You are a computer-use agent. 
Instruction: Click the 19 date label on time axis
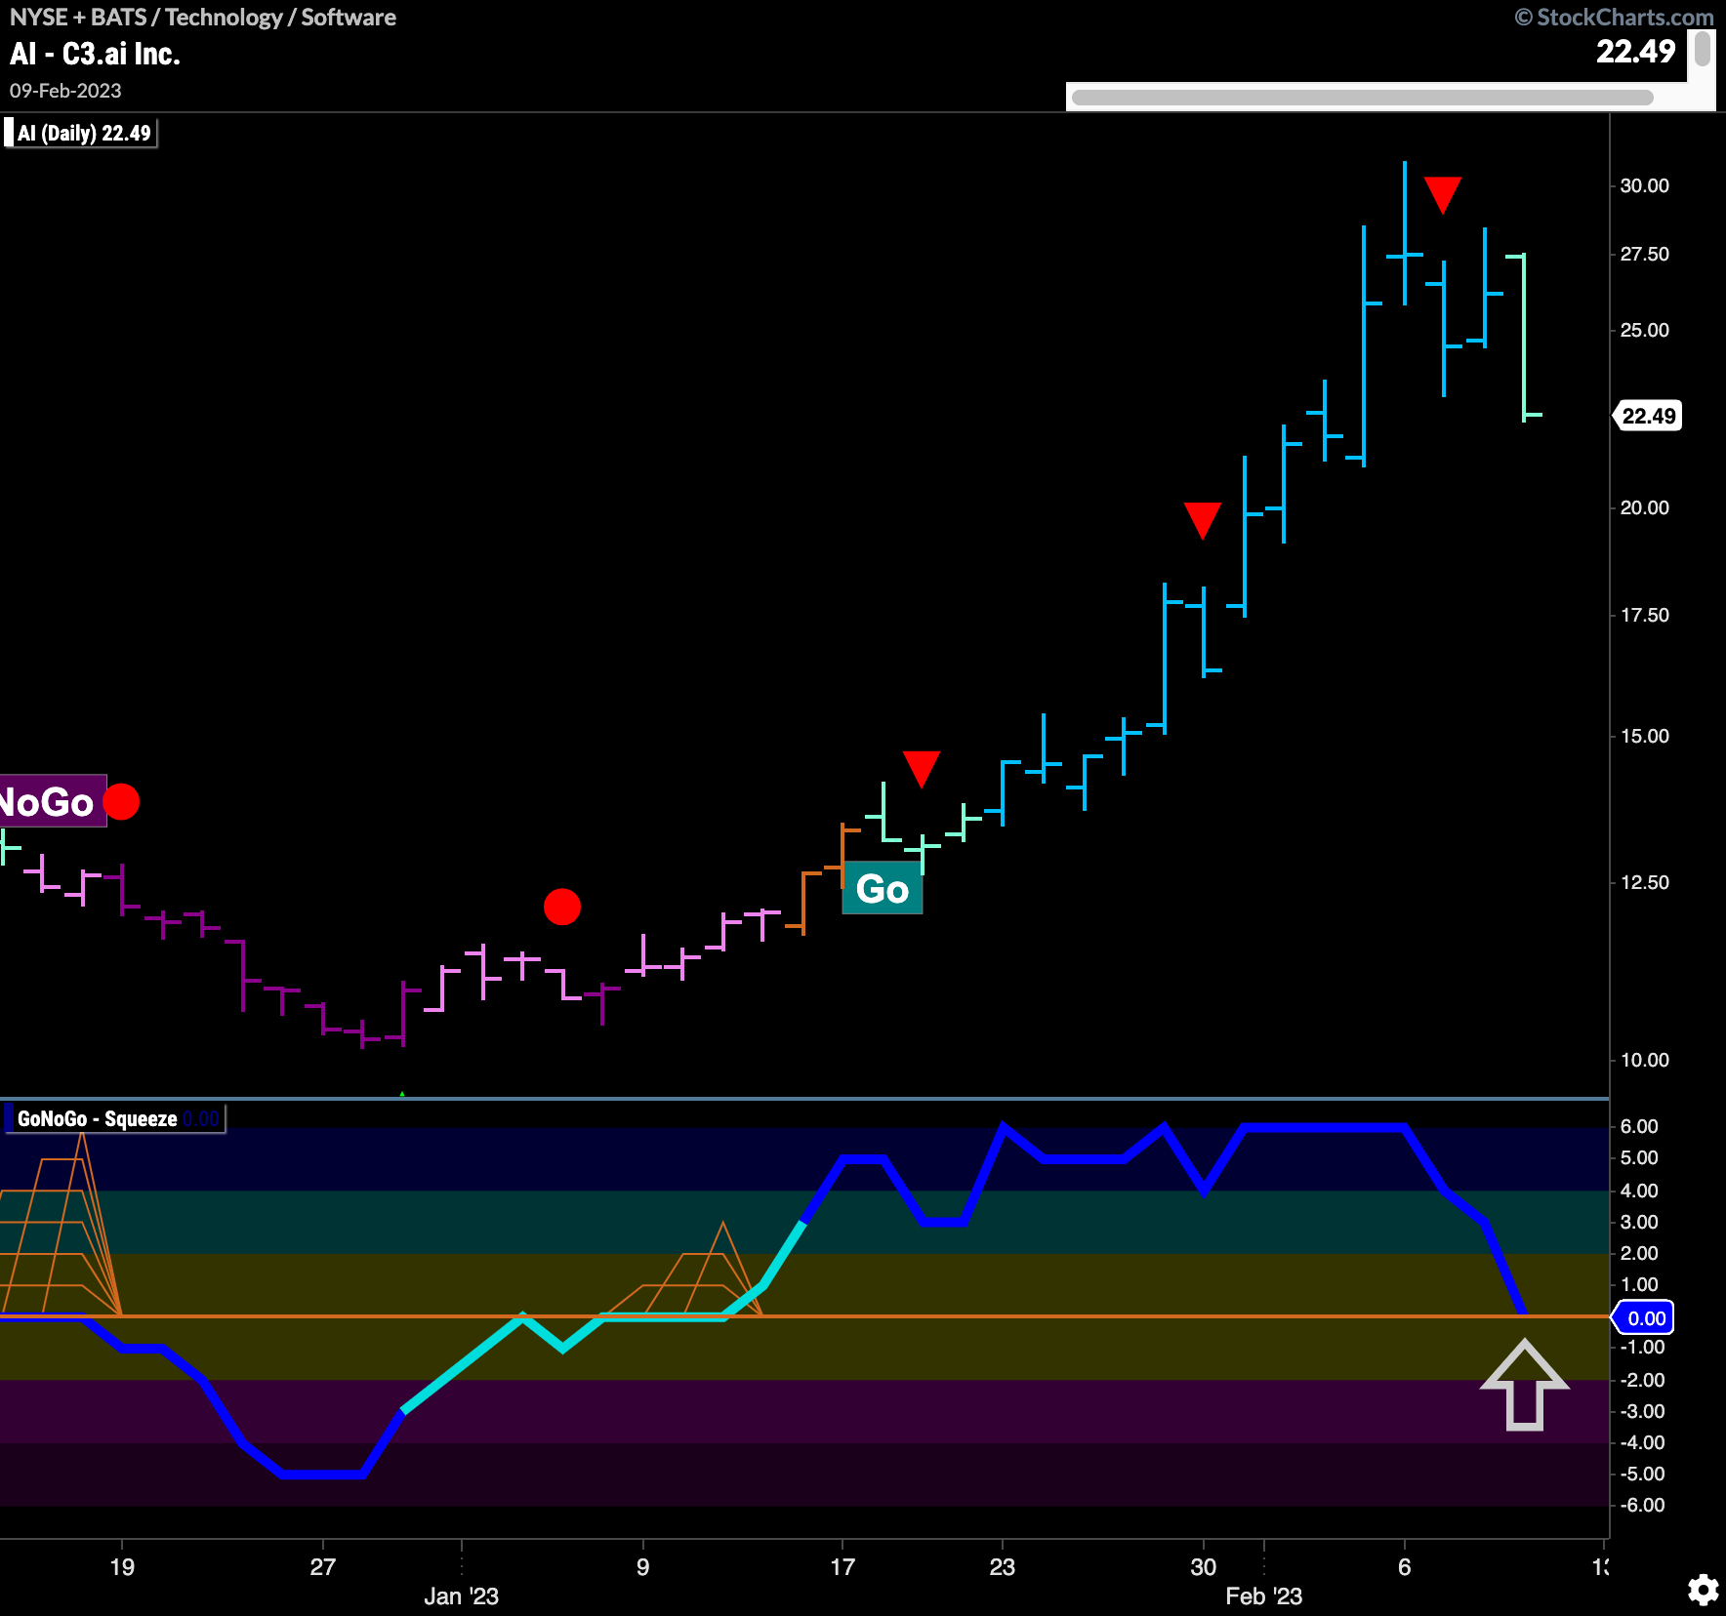point(122,1567)
